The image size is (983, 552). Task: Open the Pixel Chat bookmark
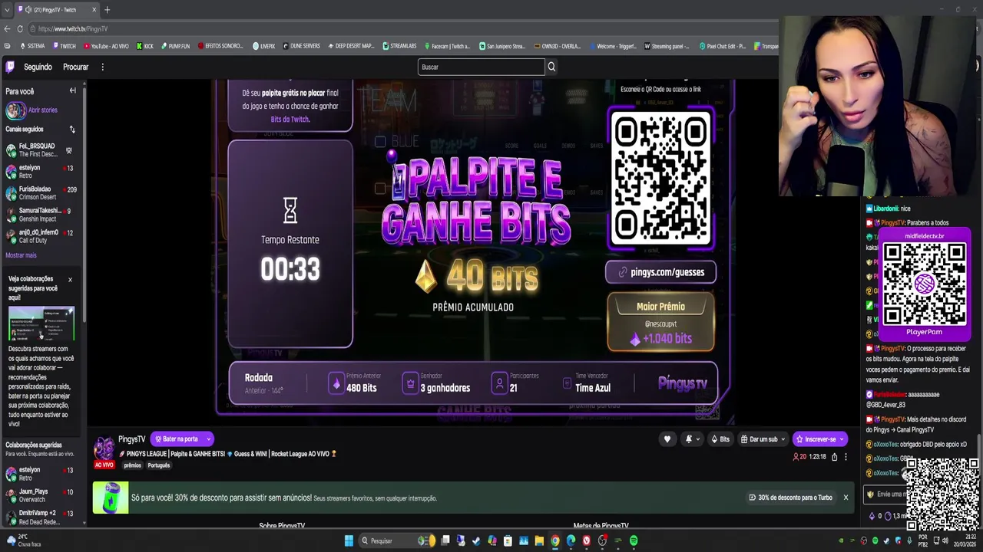pyautogui.click(x=722, y=46)
